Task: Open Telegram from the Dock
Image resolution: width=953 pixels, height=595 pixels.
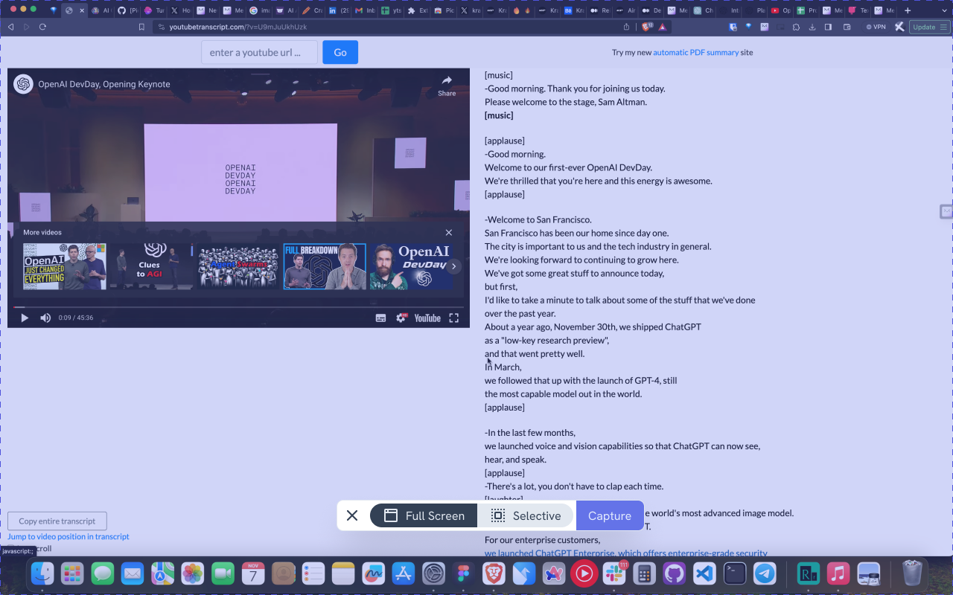Action: click(765, 573)
